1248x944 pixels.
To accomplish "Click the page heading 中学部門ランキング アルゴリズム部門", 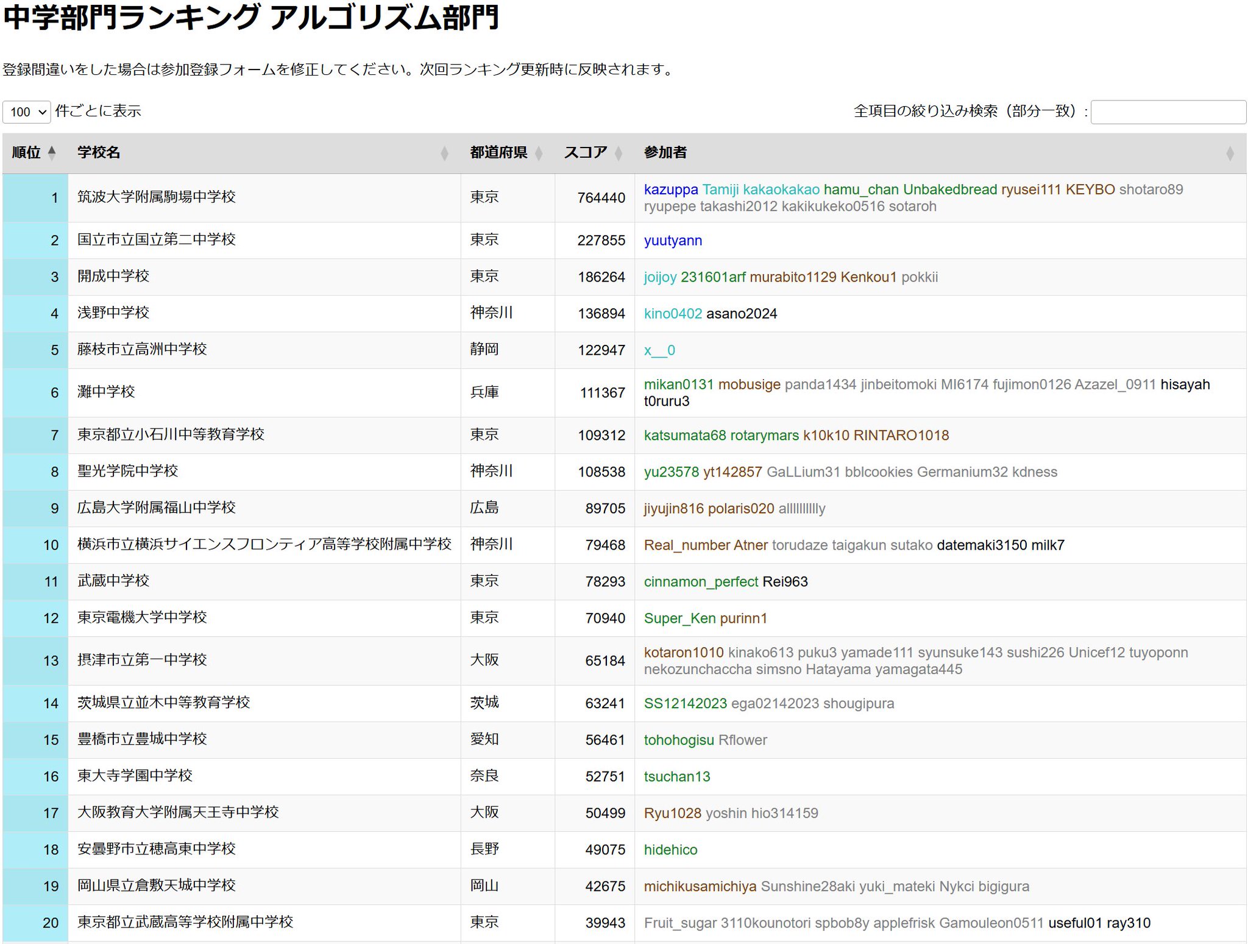I will [251, 17].
